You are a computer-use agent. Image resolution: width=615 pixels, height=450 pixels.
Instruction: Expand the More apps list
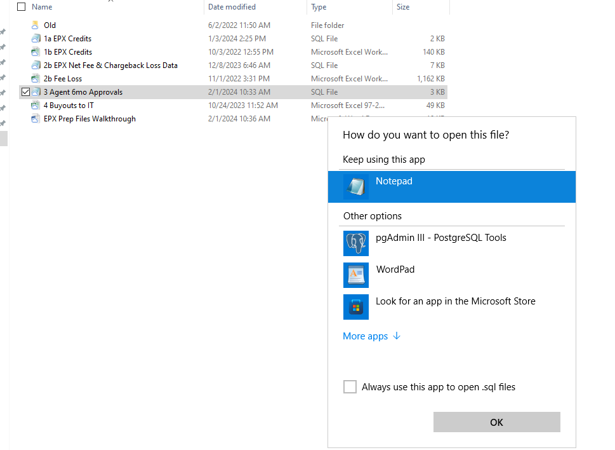coord(371,336)
